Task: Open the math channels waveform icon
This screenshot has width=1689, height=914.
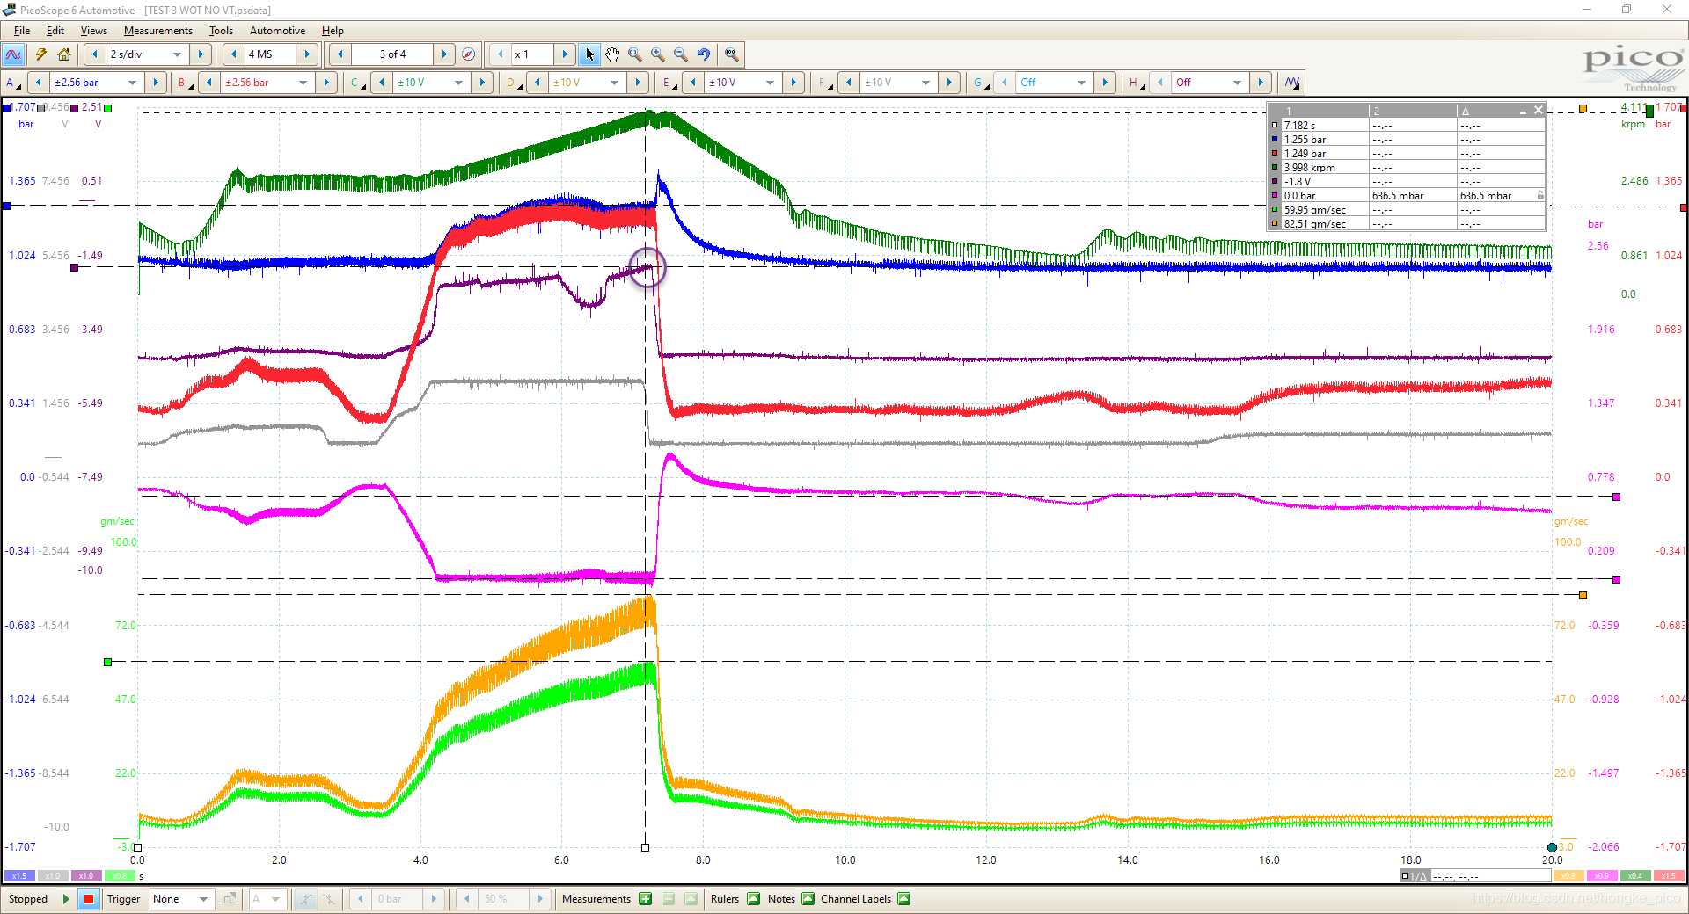Action: (x=1292, y=83)
